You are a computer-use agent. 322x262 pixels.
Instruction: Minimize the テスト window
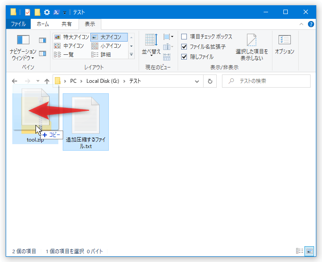pyautogui.click(x=266, y=12)
